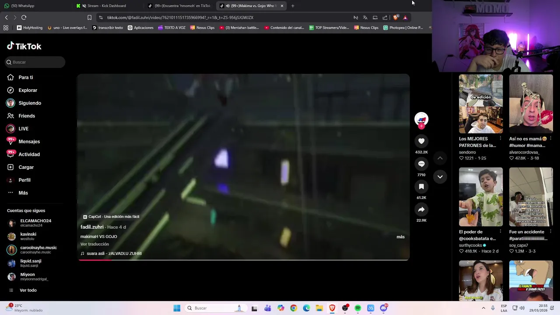Open options menu for Así no es mamá video
The height and width of the screenshot is (315, 560).
(x=550, y=139)
